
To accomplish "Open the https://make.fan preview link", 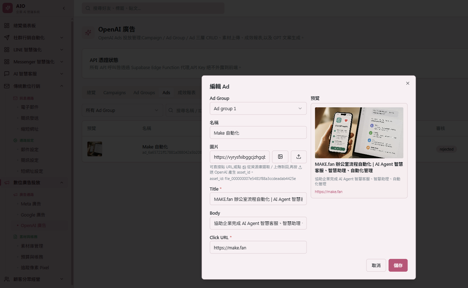I will click(329, 192).
